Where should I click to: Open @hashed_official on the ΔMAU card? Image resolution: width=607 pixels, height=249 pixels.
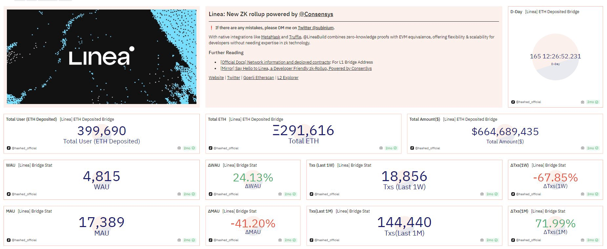click(x=226, y=240)
